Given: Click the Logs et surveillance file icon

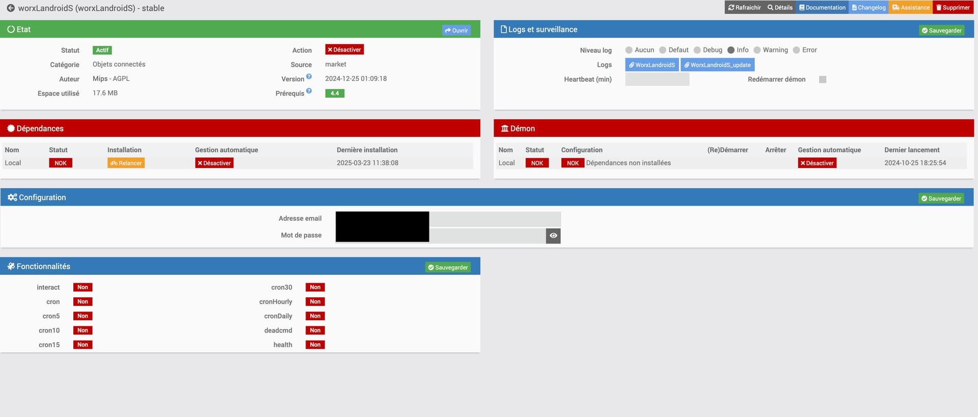Looking at the screenshot, I should (504, 30).
